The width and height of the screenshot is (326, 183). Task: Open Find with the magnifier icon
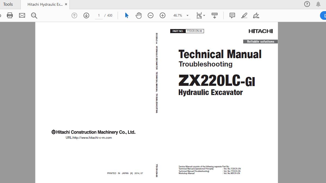(34, 15)
